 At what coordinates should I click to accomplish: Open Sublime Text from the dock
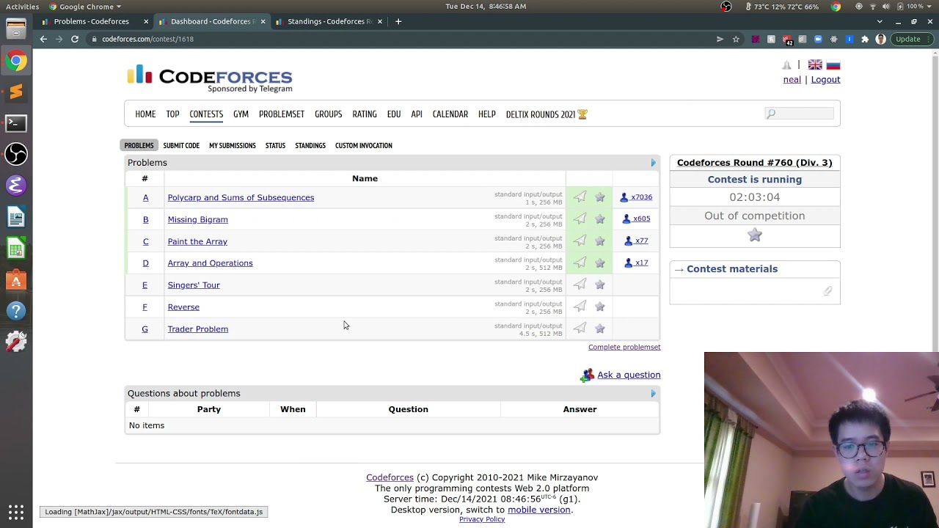[15, 92]
